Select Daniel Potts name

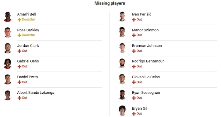pyautogui.click(x=28, y=77)
